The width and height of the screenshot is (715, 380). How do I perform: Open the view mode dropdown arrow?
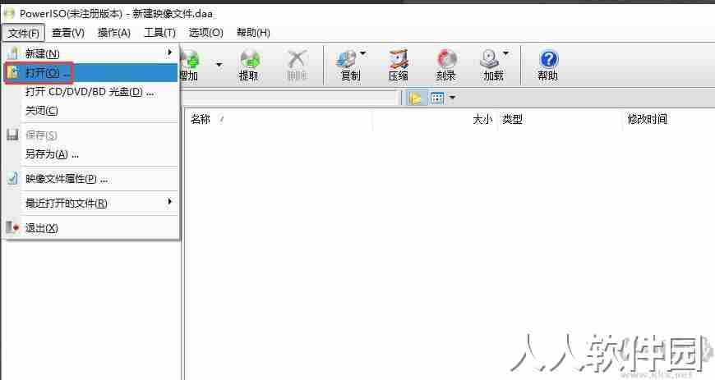click(452, 98)
